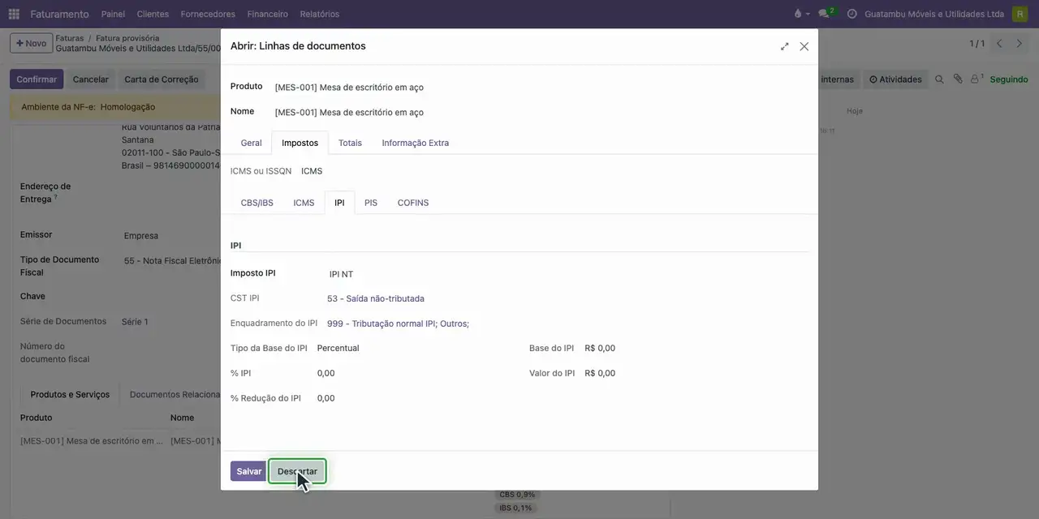Screen dimensions: 1039x519
Task: Open the ICMS tax tab
Action: click(x=304, y=203)
